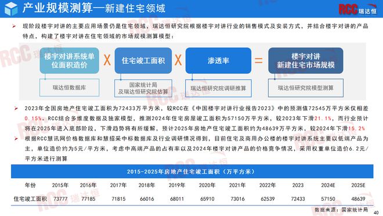Click the 瑞达恒研究院调研推算 label box
The image size is (383, 216).
point(218,88)
